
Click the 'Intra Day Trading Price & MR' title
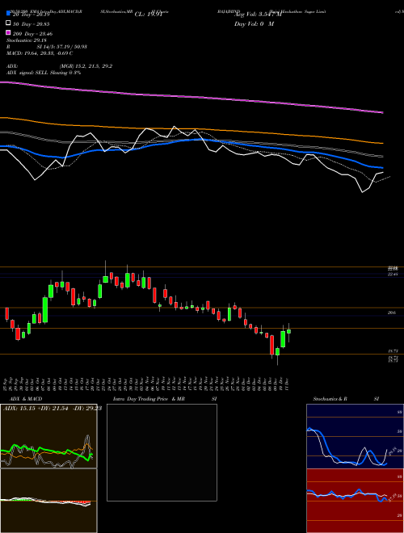tap(149, 399)
